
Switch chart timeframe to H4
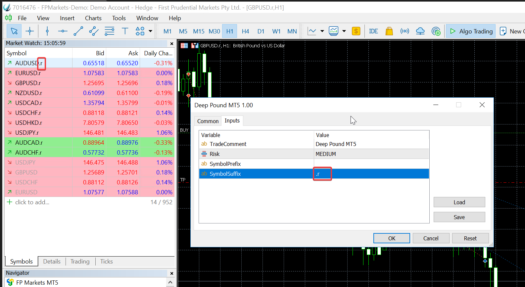point(245,31)
